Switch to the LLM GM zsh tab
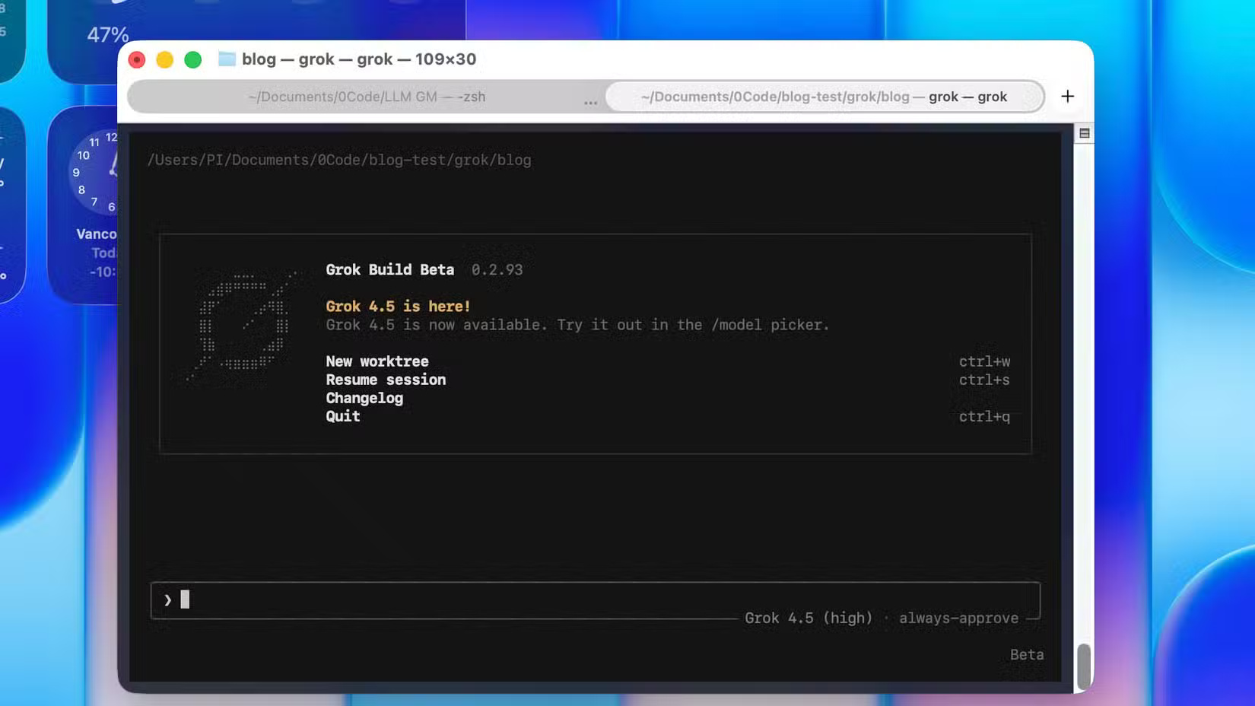Image resolution: width=1255 pixels, height=706 pixels. 367,97
